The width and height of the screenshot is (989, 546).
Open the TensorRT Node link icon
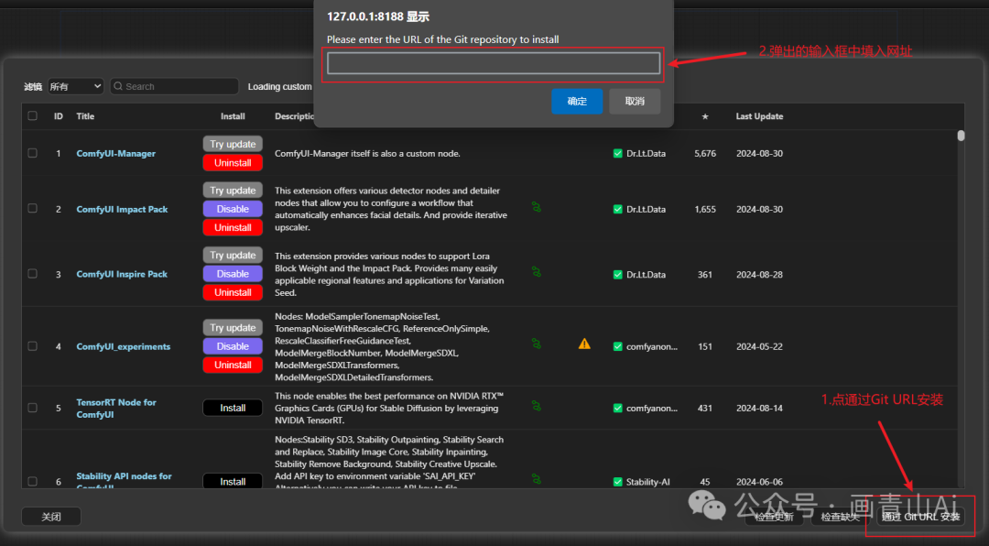[x=536, y=406]
